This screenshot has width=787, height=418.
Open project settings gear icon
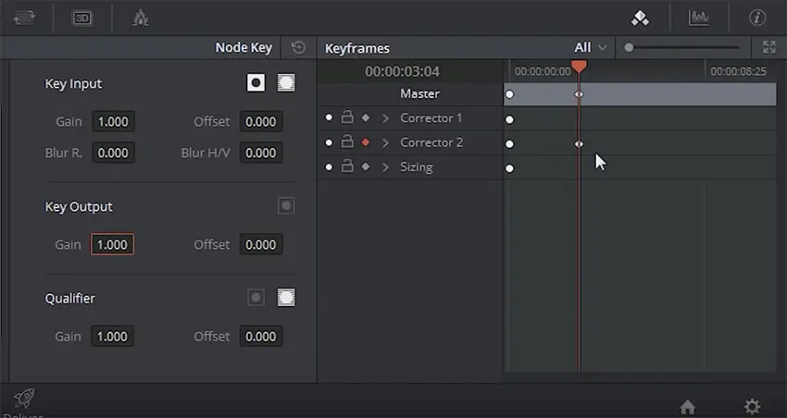(x=752, y=407)
